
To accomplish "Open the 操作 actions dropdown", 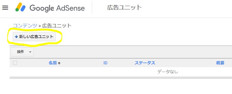I will coord(22,52).
